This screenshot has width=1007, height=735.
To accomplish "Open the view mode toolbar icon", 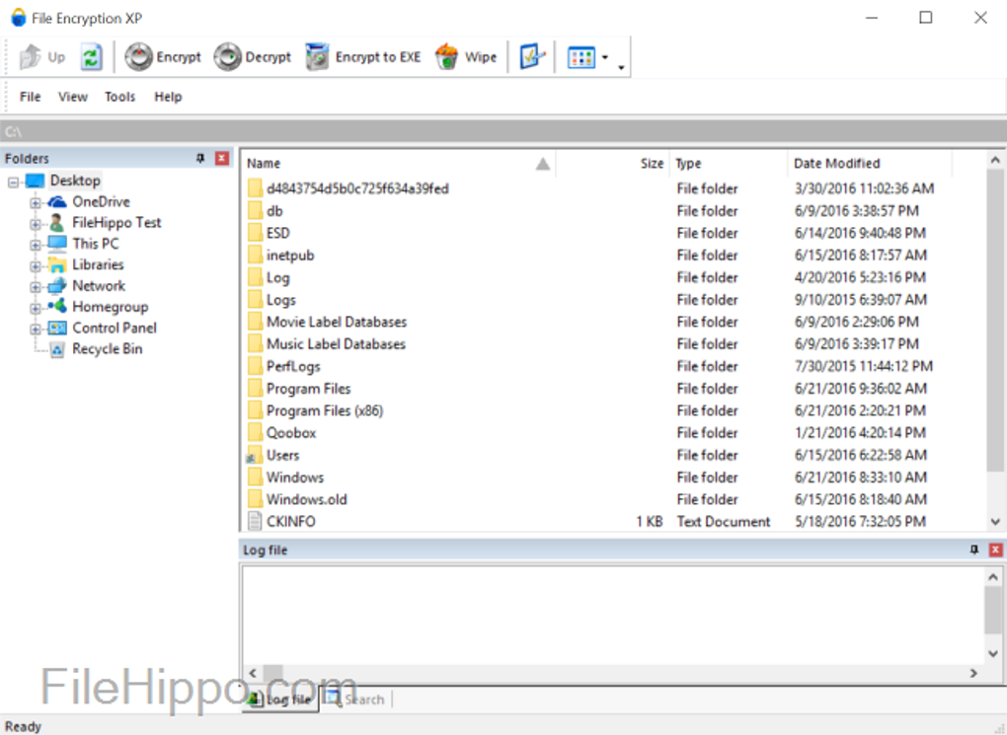I will (580, 56).
